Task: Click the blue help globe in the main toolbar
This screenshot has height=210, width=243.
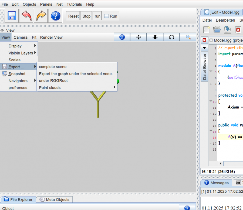Action: tap(55, 16)
